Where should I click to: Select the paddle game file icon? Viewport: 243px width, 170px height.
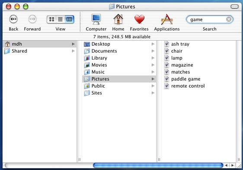tap(166, 79)
